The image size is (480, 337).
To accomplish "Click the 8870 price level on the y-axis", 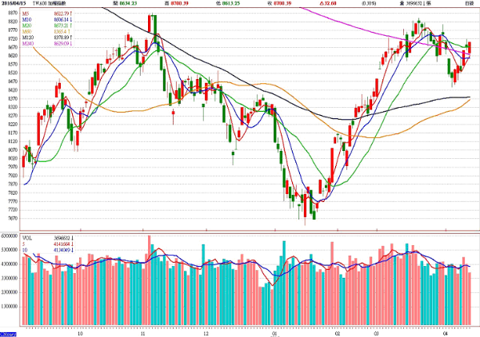I will click(x=11, y=14).
